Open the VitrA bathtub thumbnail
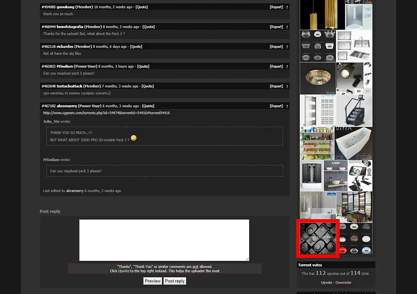Screen dimensions: 417x294 [x=353, y=143]
